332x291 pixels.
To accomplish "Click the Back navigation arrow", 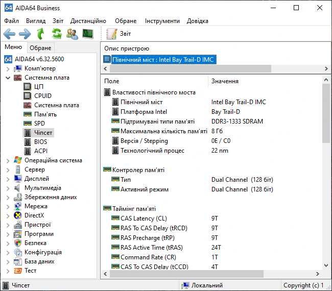I will coord(9,34).
